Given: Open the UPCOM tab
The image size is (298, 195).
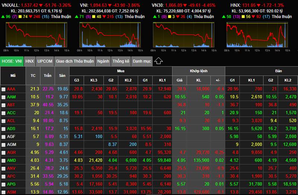Looking at the screenshot, I should pos(45,61).
